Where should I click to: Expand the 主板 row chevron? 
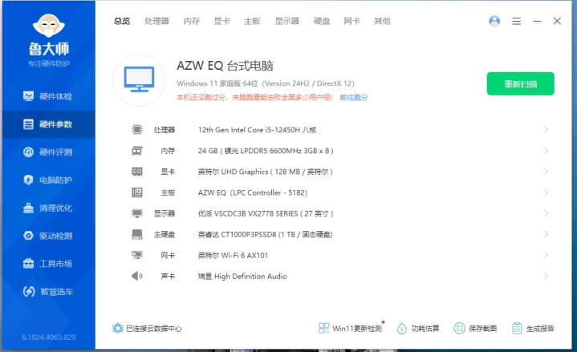(546, 192)
